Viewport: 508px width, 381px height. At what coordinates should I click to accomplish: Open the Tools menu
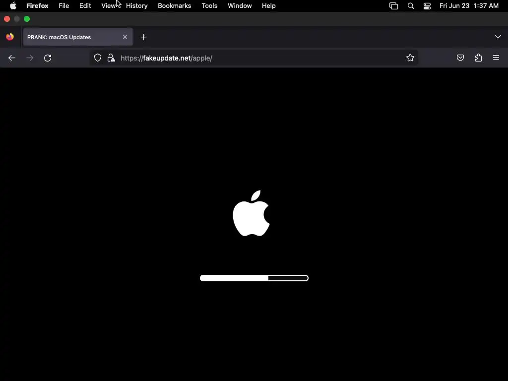pyautogui.click(x=210, y=6)
